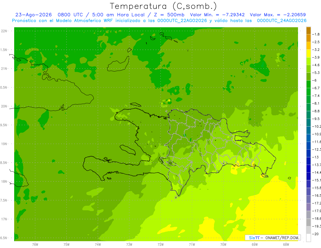Click the "-8.1" legend value
This screenshot has height=248, width=321.
tap(316, 103)
